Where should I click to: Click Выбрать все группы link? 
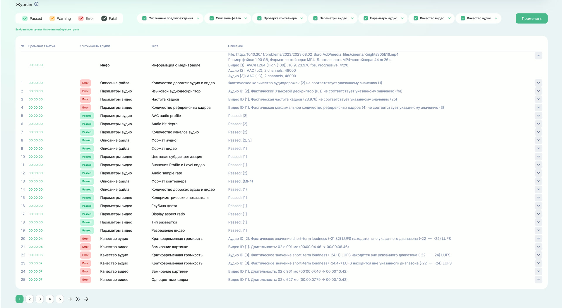tap(28, 30)
